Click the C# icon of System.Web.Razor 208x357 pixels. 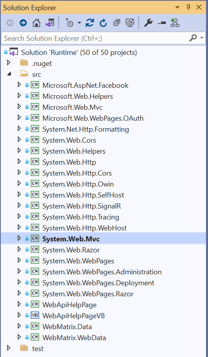(x=35, y=250)
